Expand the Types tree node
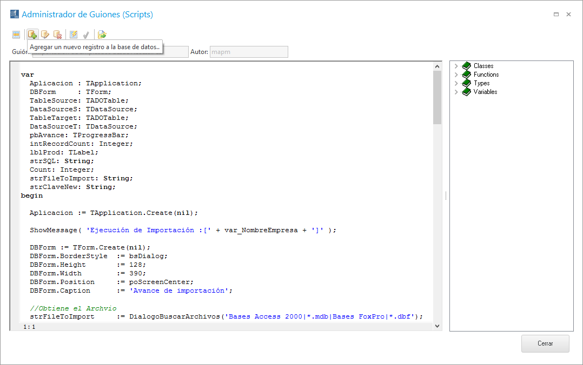Image resolution: width=583 pixels, height=365 pixels. coord(456,83)
